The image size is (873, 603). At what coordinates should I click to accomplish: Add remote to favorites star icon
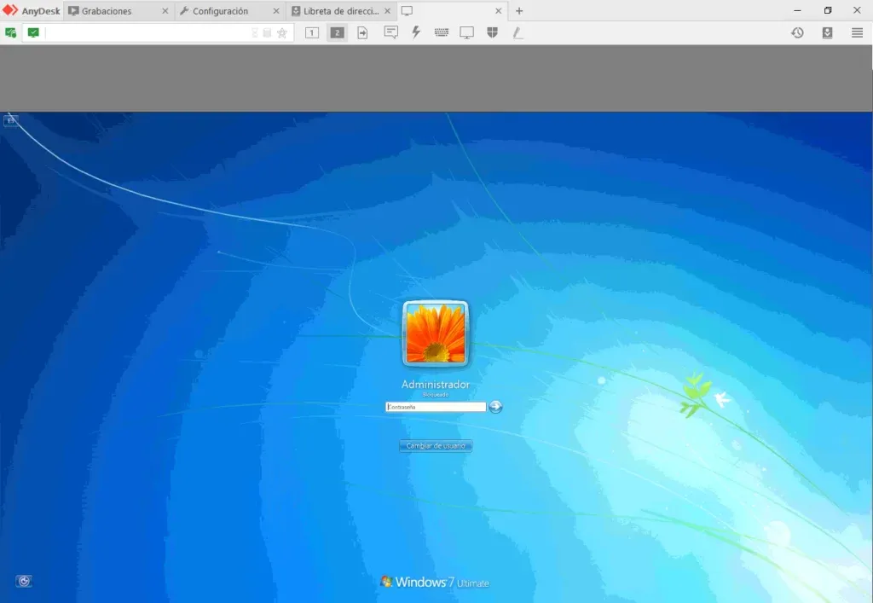282,33
